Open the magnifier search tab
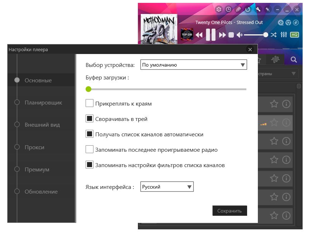 [294, 59]
